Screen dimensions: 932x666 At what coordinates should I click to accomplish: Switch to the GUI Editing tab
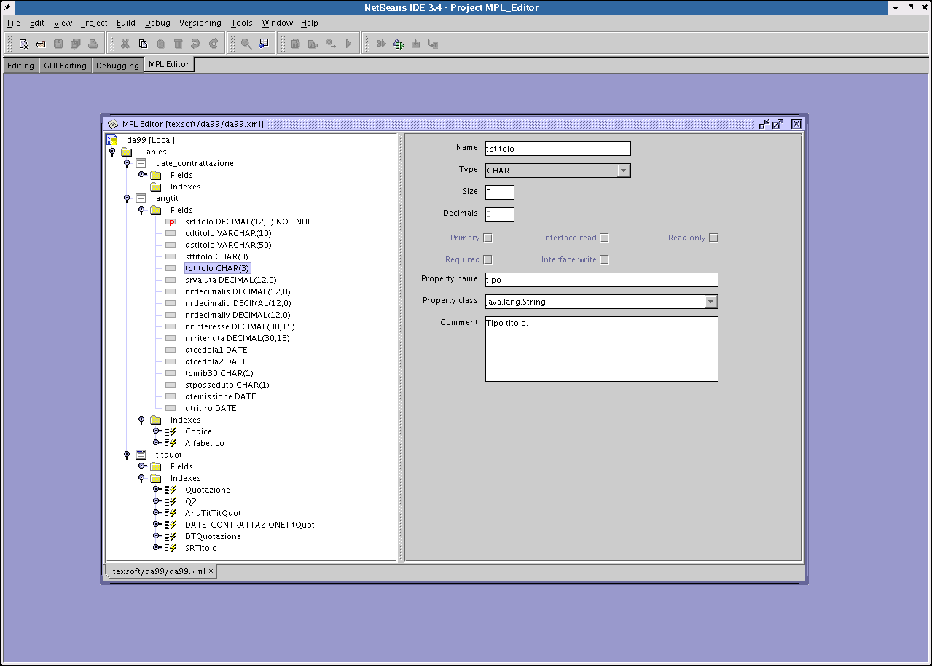[65, 66]
